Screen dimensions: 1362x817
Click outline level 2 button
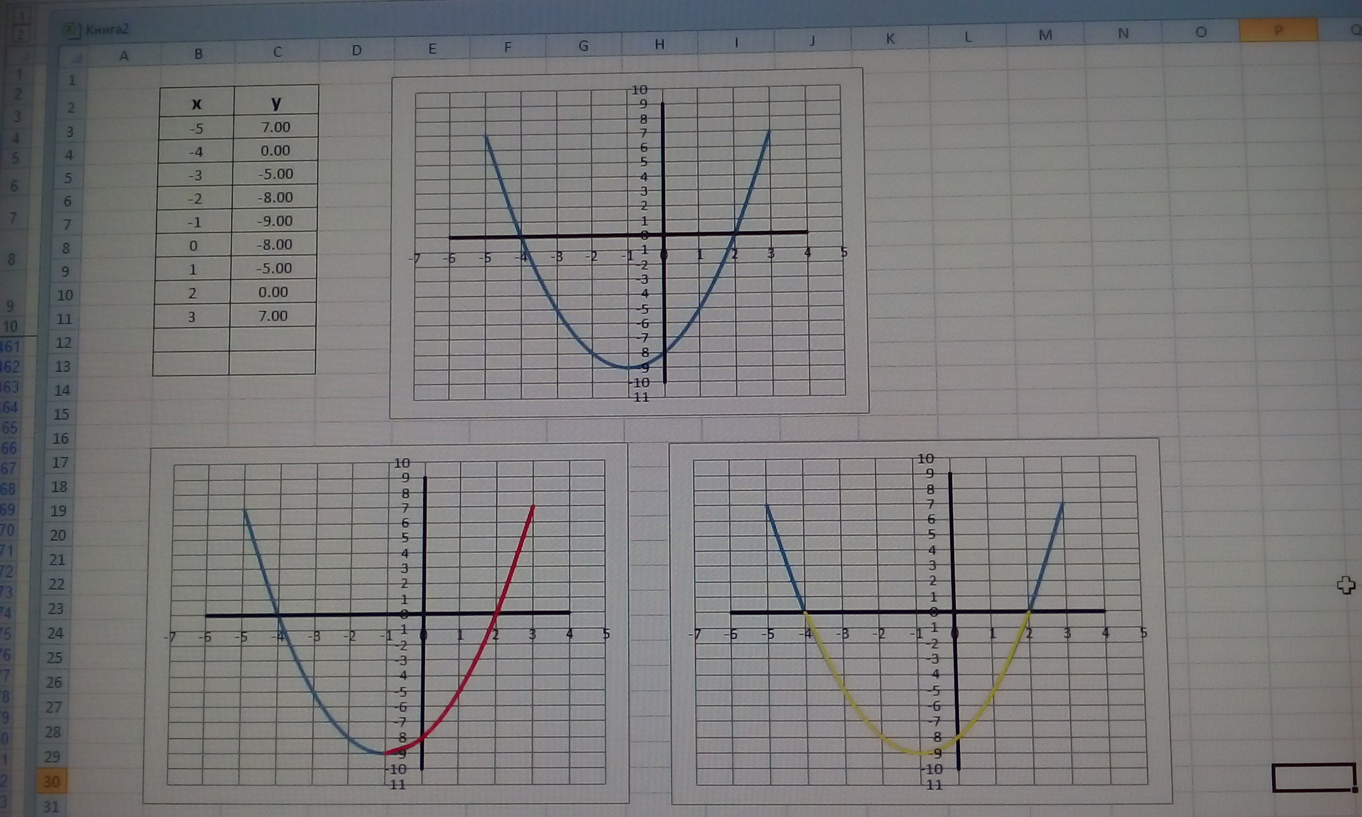(x=22, y=34)
